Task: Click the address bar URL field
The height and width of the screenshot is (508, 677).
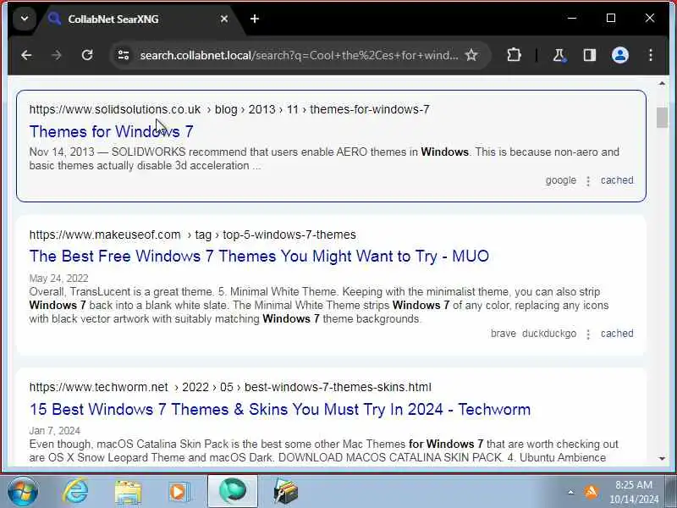Action: 299,55
